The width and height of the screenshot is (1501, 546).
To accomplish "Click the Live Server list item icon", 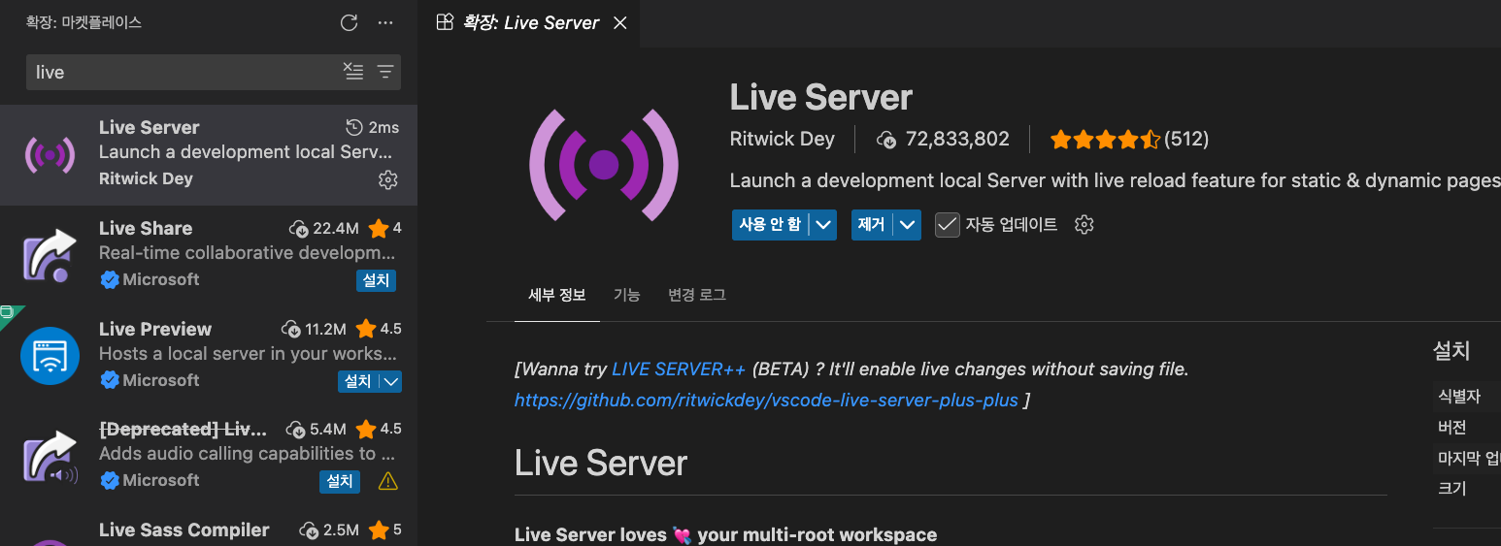I will pos(50,154).
